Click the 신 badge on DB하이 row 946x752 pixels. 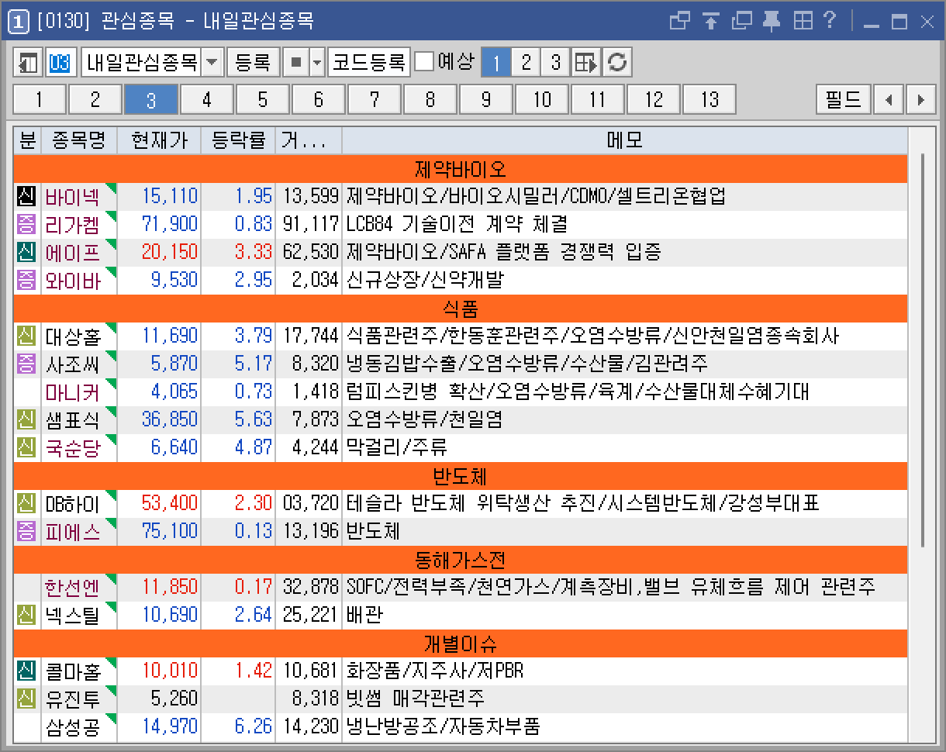[26, 503]
